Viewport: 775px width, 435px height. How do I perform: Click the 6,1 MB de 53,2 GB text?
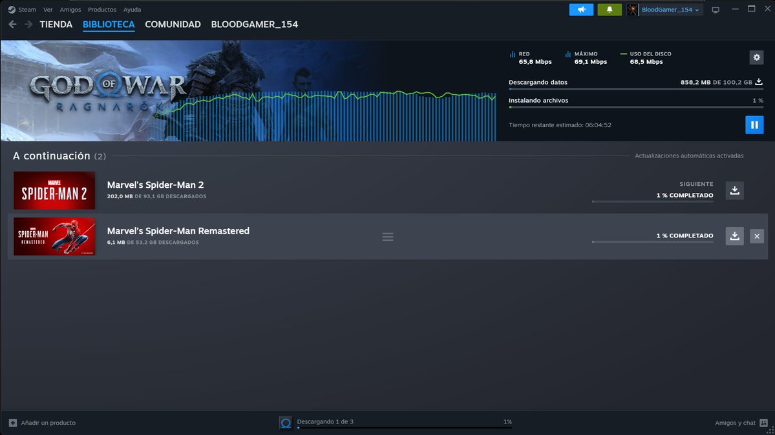coord(153,242)
